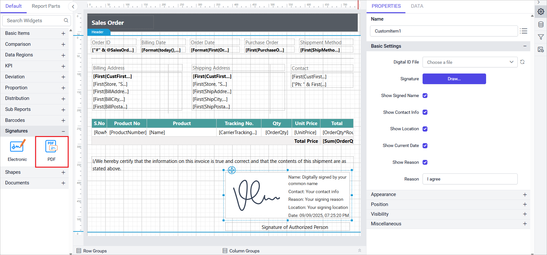This screenshot has height=255, width=547.
Task: Open the image manager icon in sidebar
Action: [541, 49]
